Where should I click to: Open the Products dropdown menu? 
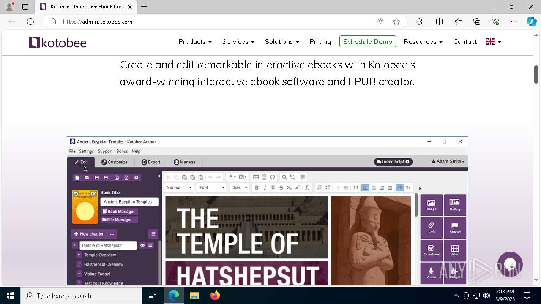[x=195, y=41]
